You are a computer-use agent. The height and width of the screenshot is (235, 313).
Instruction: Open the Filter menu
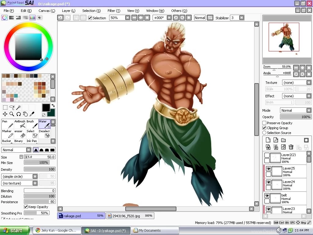click(114, 11)
